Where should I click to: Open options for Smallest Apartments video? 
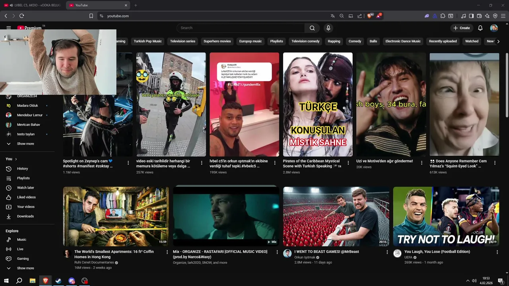click(x=167, y=252)
